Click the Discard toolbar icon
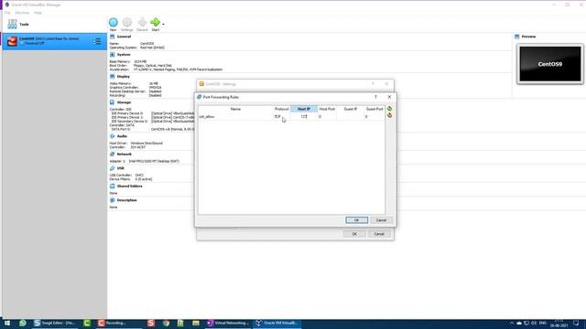The width and height of the screenshot is (586, 329). 142,25
